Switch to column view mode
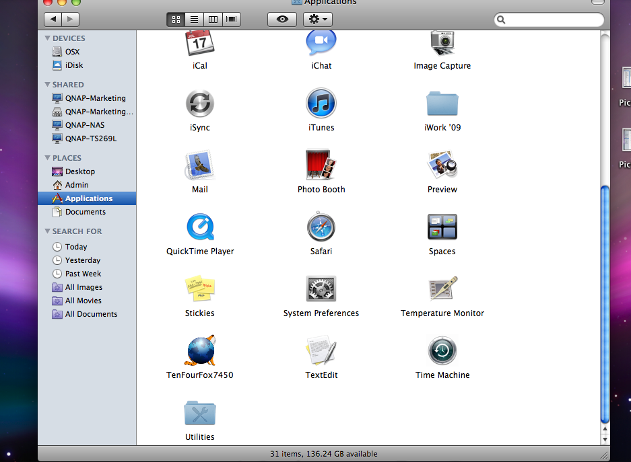The image size is (631, 462). (x=213, y=20)
